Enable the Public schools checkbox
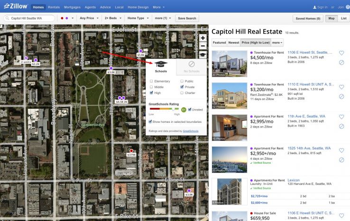 click(x=182, y=81)
